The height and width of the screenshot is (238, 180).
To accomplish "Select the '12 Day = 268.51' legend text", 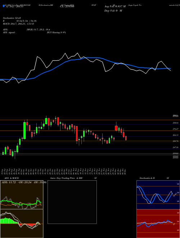I will pyautogui.click(x=14, y=6).
